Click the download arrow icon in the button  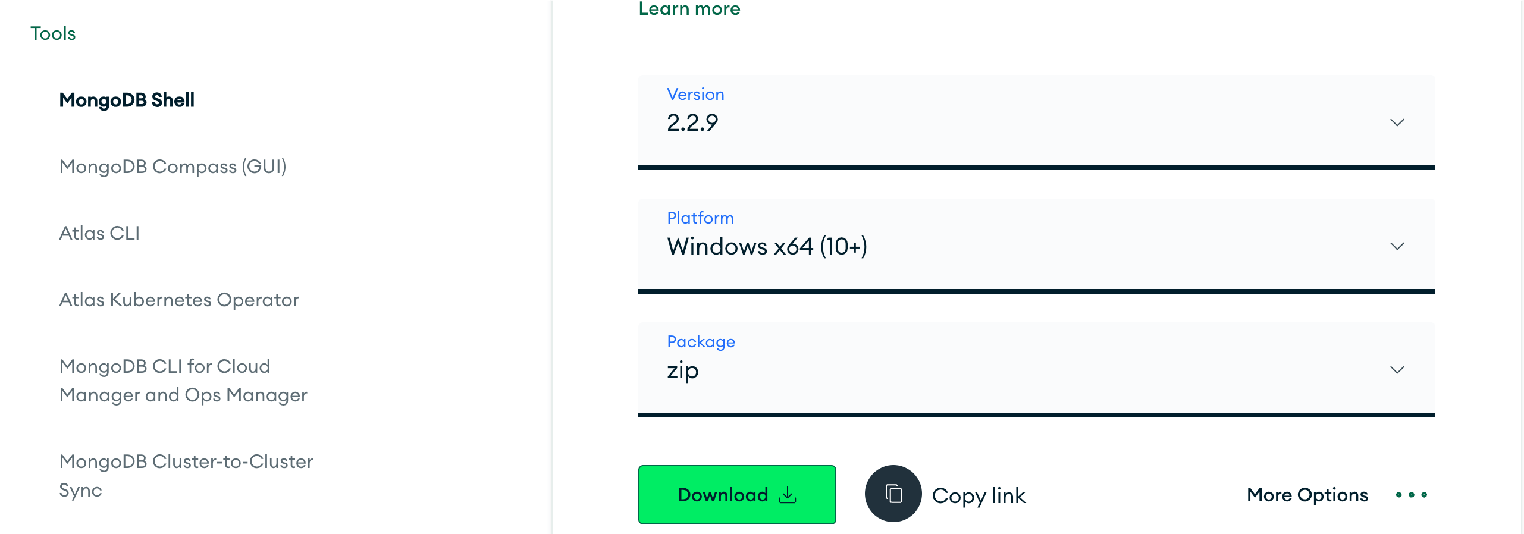788,495
